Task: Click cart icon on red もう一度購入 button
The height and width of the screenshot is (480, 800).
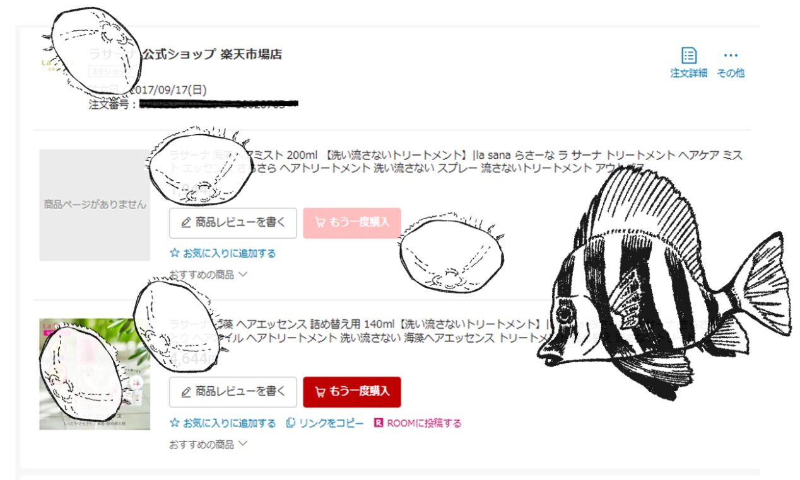Action: pos(320,392)
